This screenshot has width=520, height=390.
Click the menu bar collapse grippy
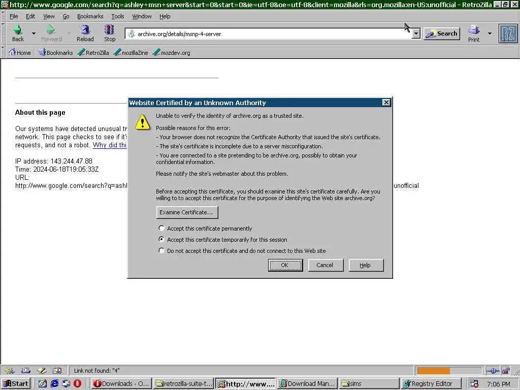4,16
